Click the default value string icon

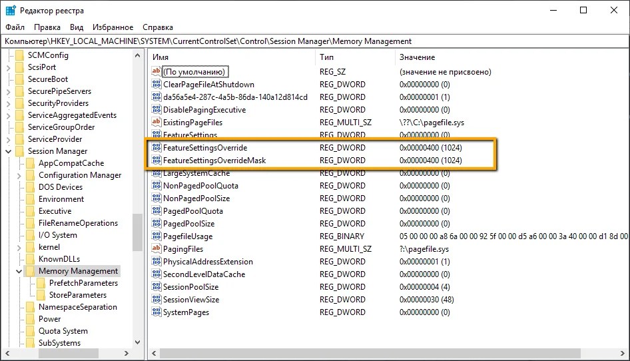tap(157, 71)
